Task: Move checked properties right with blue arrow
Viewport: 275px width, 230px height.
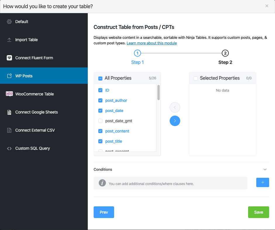Action: click(175, 121)
